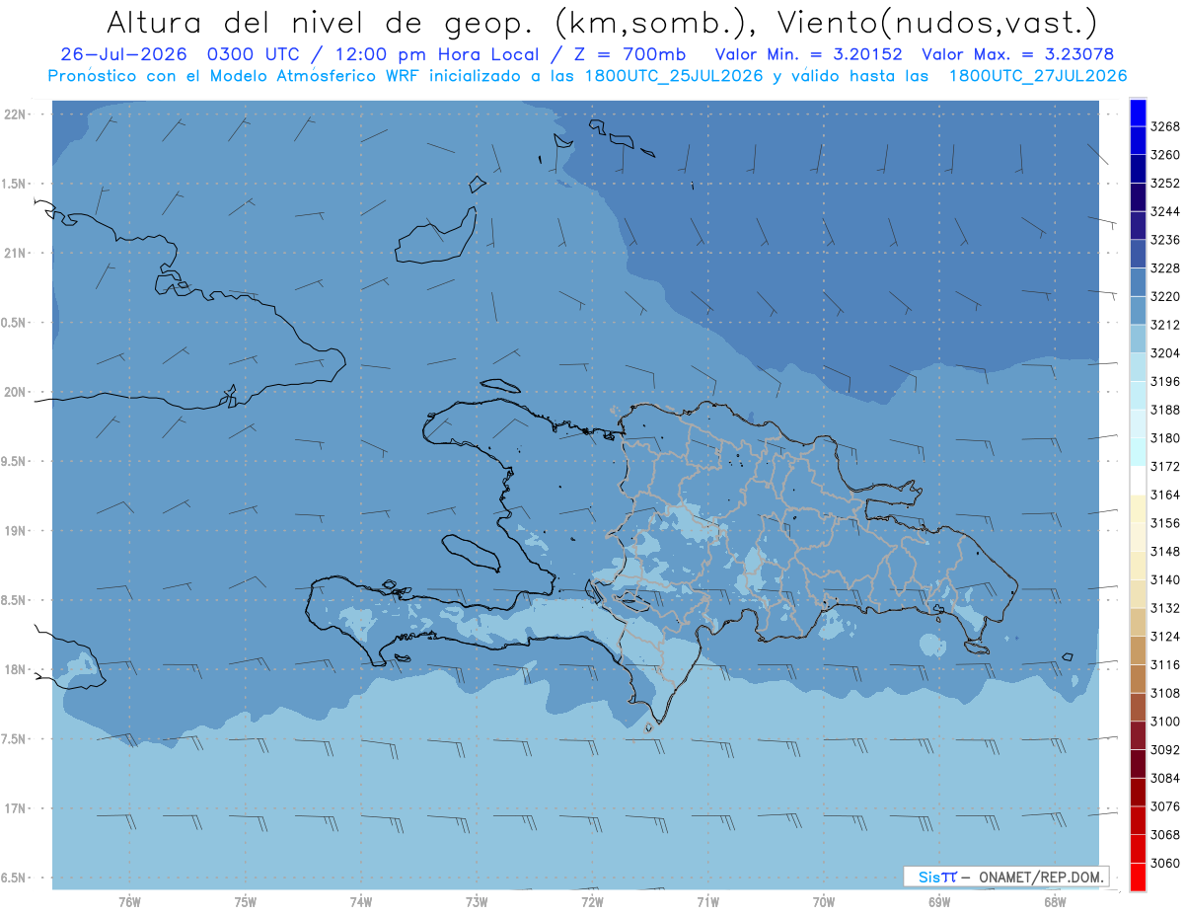The image size is (1184, 915).
Task: Click the 3196 legend value
Action: (x=1165, y=381)
